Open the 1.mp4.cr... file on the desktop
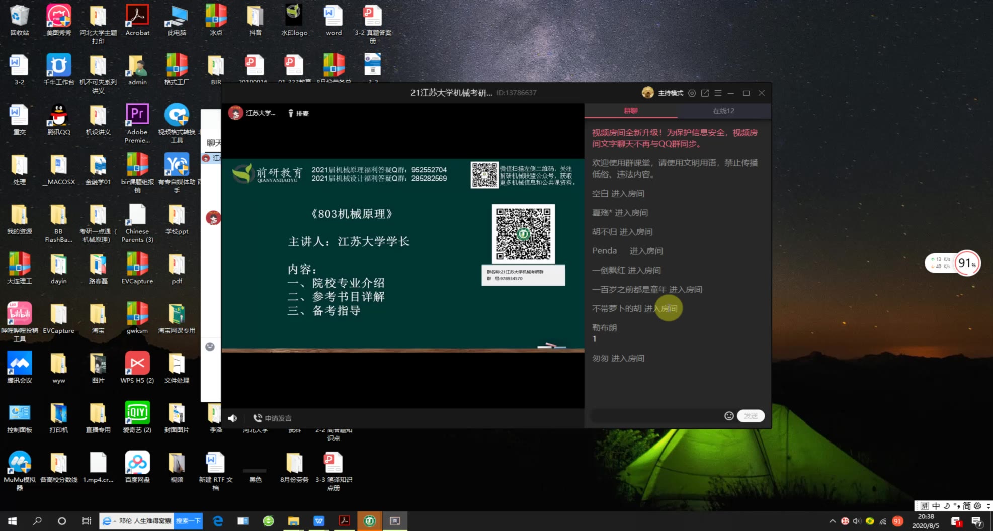The width and height of the screenshot is (993, 531). pyautogui.click(x=98, y=467)
